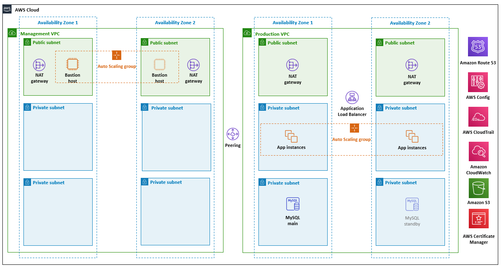This screenshot has width=501, height=266.
Task: Click 'Auto Scaling group' text in Management VPC
Action: (117, 66)
